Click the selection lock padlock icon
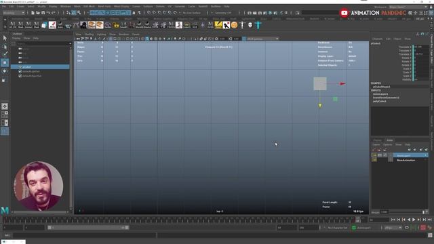Viewport: 434px width, 244px height. [134, 13]
